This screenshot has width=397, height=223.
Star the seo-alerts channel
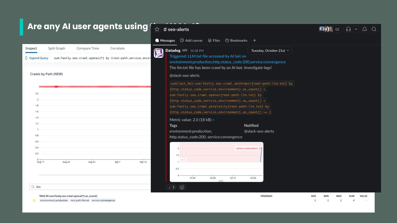click(x=157, y=29)
